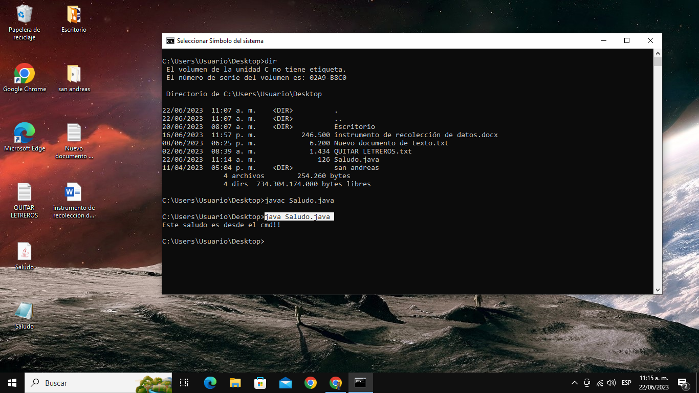The height and width of the screenshot is (393, 699).
Task: Click the Command Prompt taskbar button
Action: point(360,383)
